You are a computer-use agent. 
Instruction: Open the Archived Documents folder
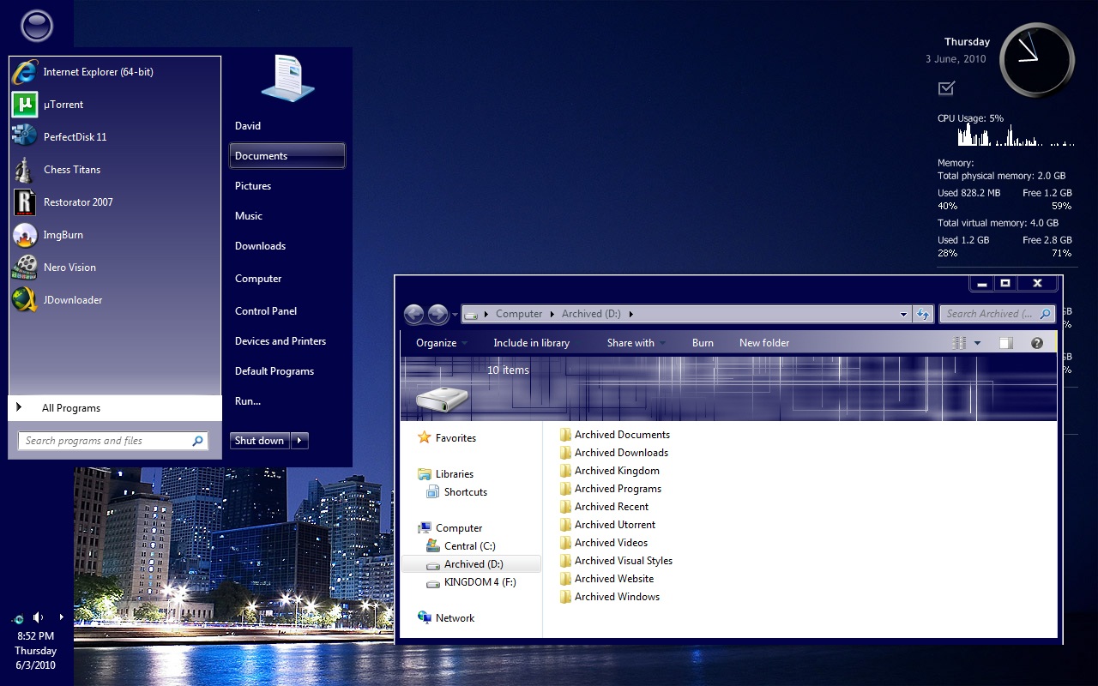tap(614, 435)
